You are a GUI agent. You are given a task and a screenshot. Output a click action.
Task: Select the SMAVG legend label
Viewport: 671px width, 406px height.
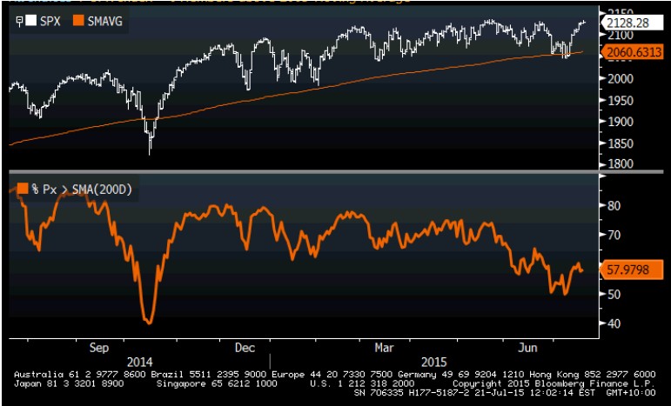[x=104, y=21]
